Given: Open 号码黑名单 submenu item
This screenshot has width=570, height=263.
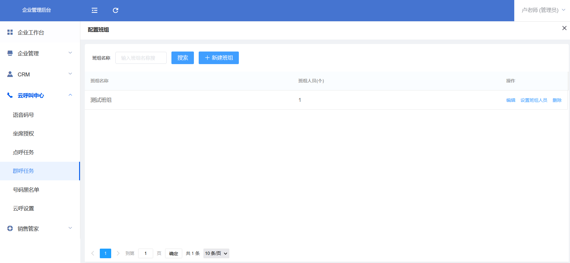Looking at the screenshot, I should (x=40, y=190).
